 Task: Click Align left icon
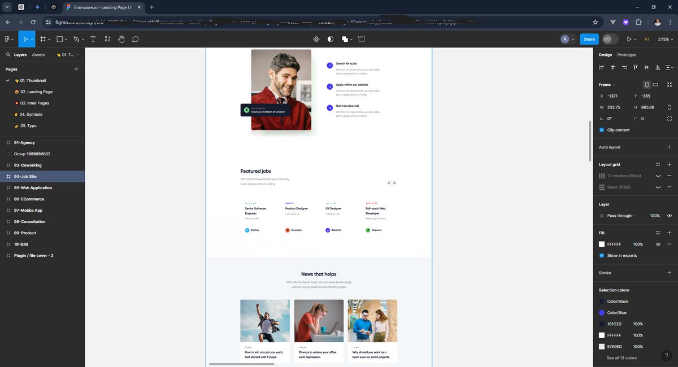(602, 67)
